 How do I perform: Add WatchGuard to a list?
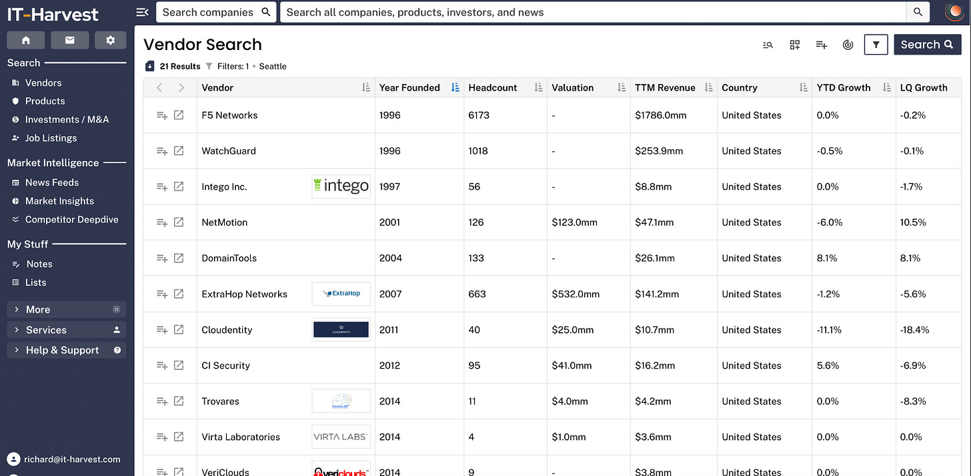point(162,151)
